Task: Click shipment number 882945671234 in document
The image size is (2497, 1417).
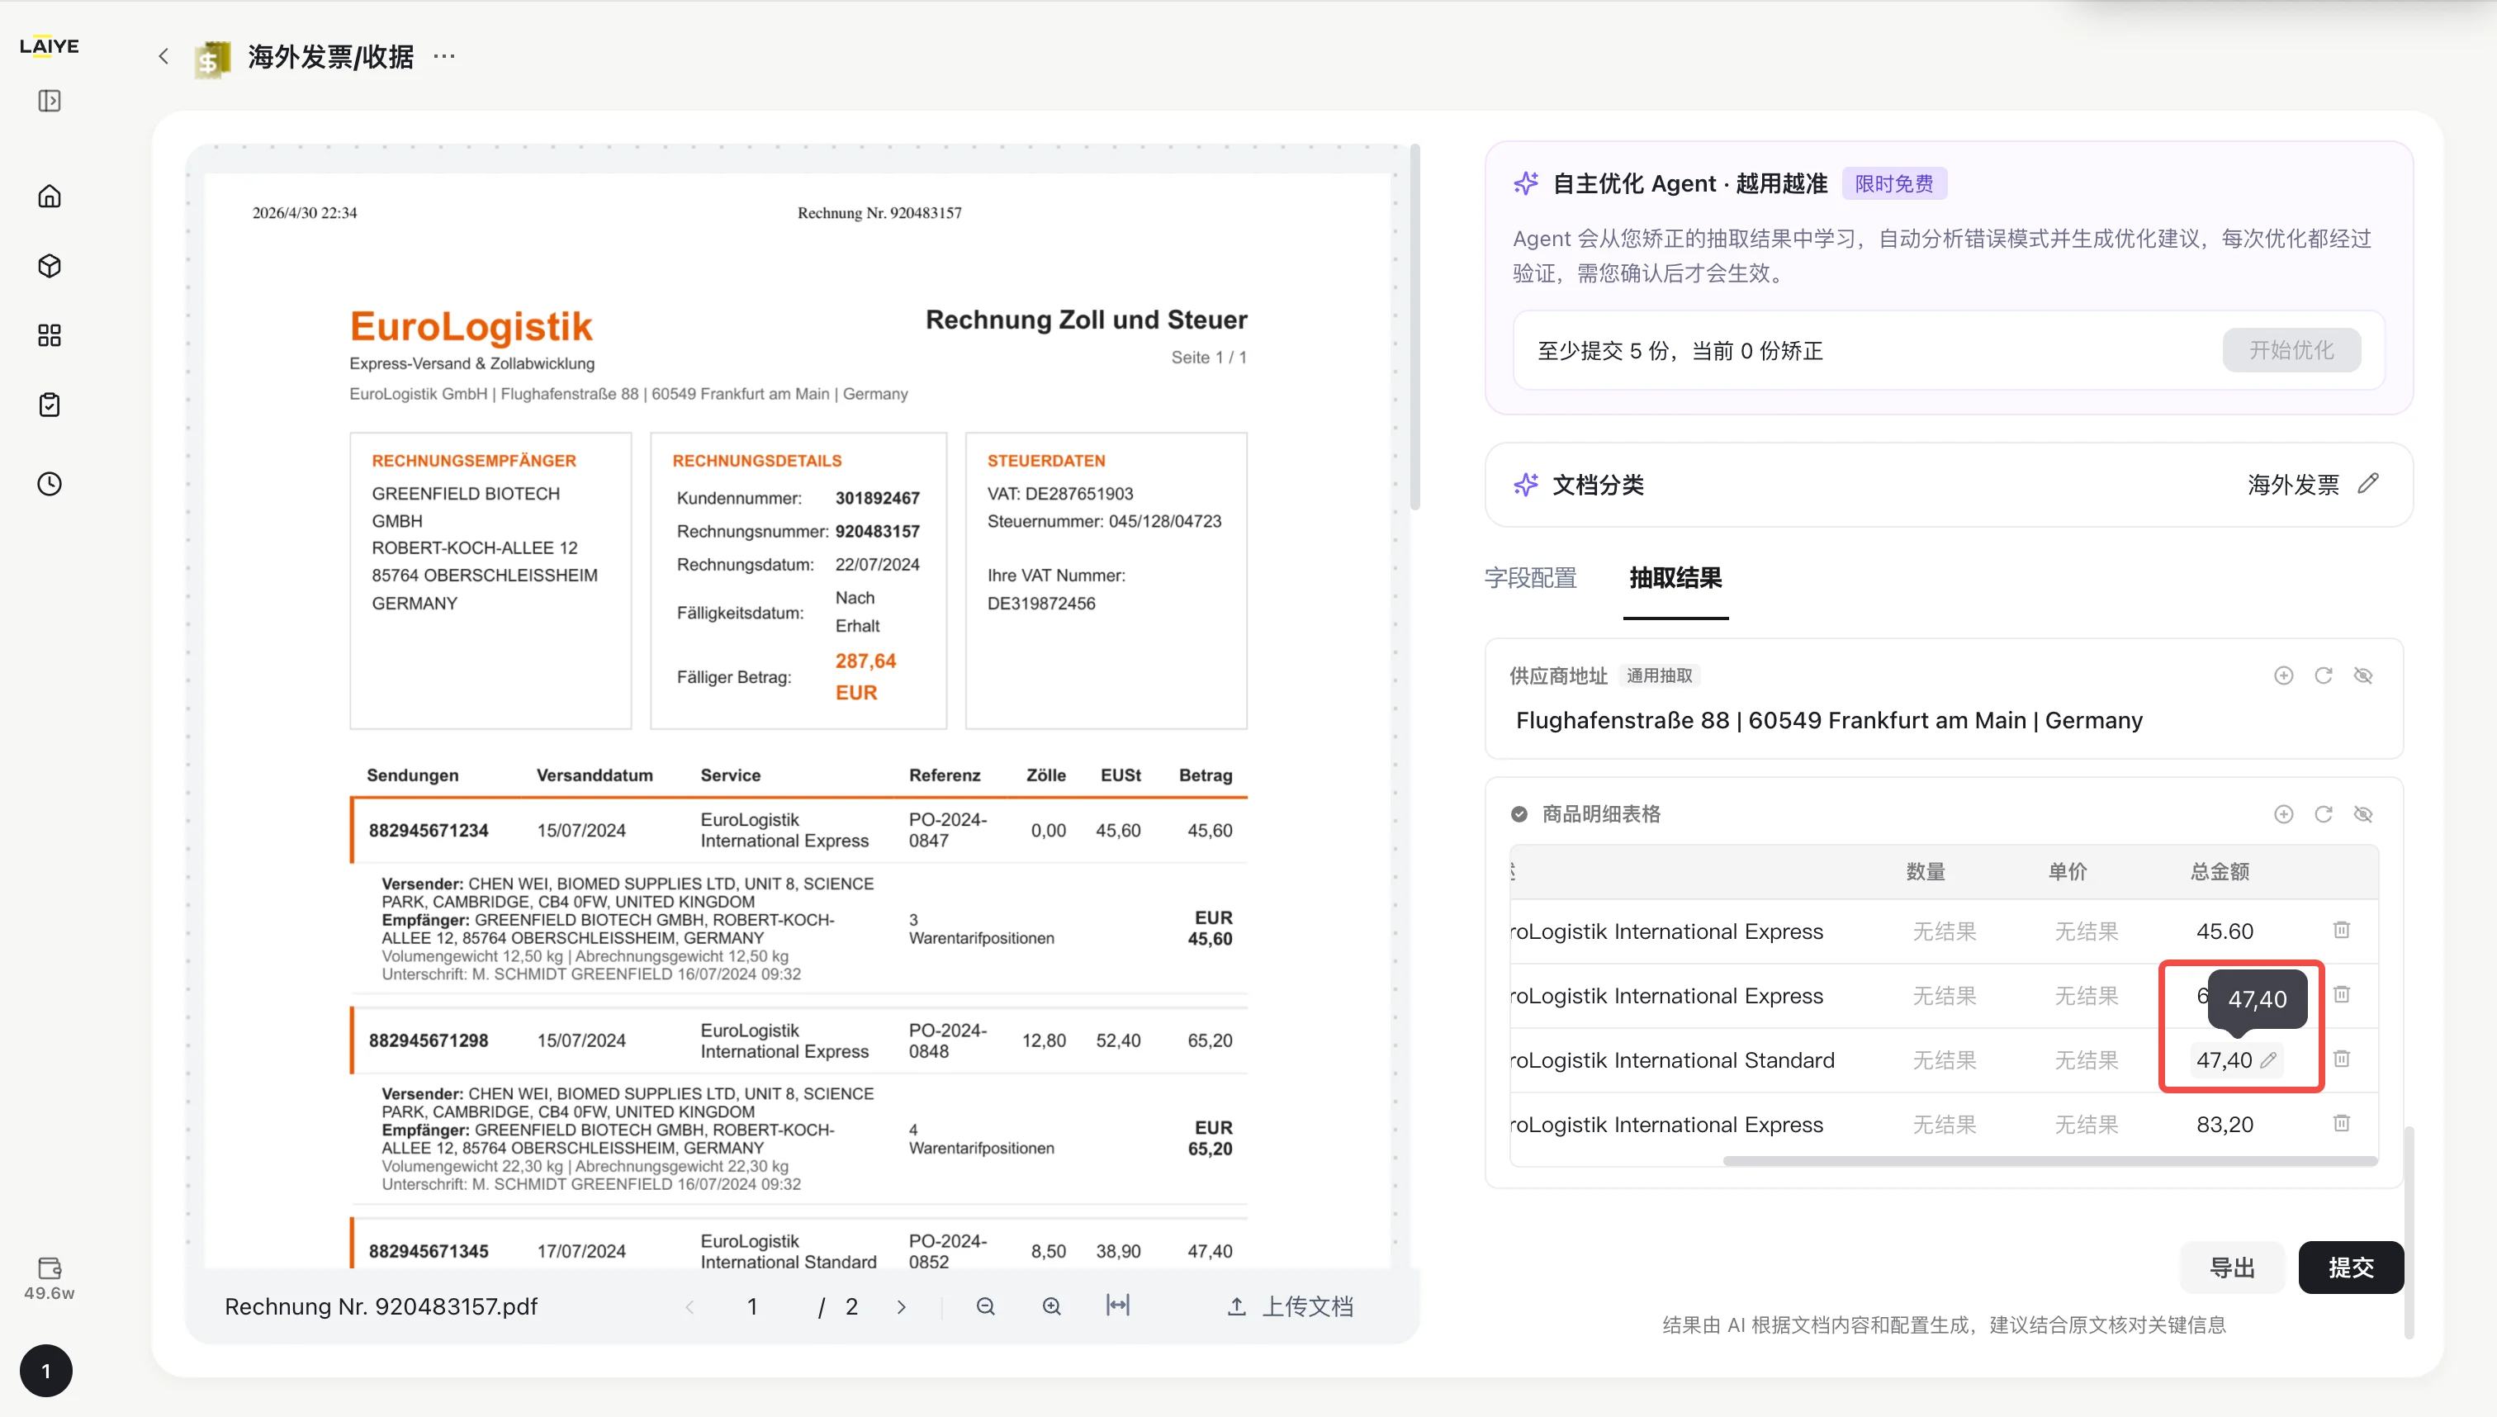Action: (x=429, y=830)
